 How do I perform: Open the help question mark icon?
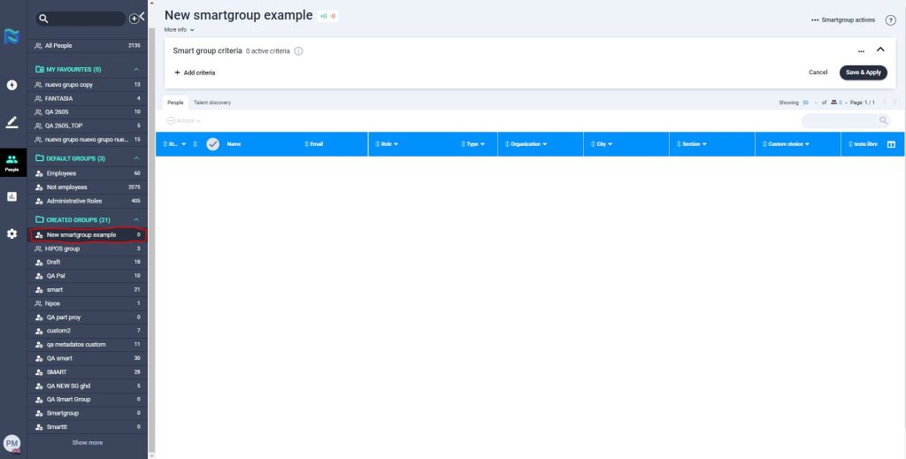890,20
